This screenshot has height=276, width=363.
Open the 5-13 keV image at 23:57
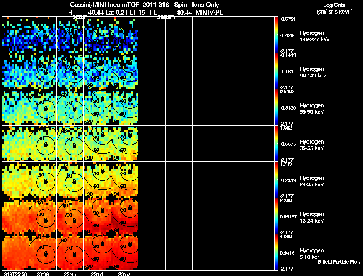tap(124, 252)
